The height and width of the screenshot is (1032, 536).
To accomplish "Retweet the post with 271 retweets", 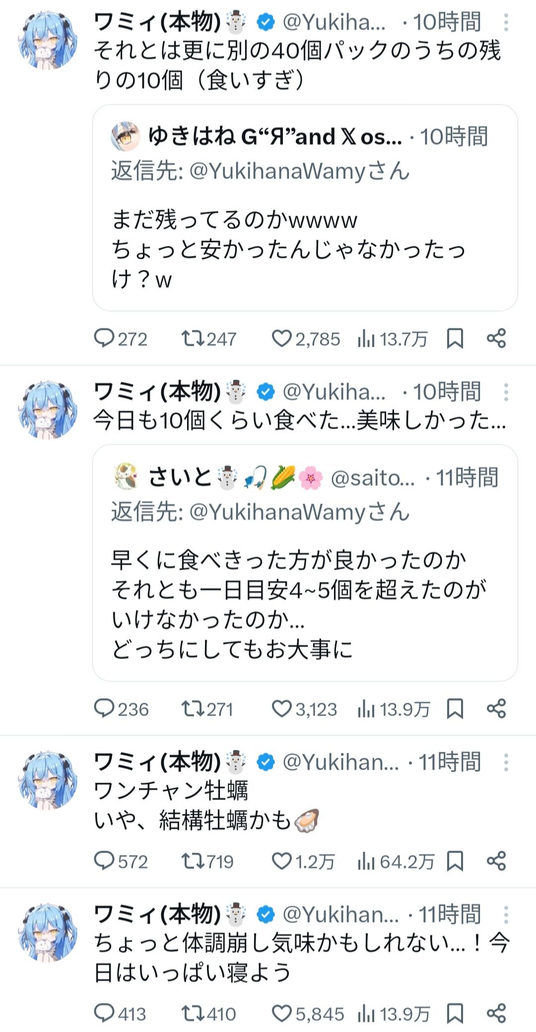I will tap(207, 709).
